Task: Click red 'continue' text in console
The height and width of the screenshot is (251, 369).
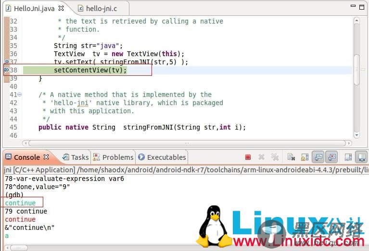Action: 20,219
